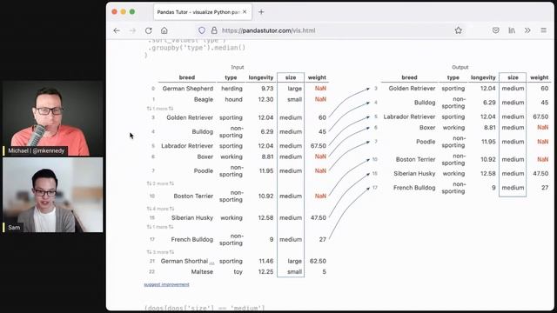Viewport: 557px width, 313px height.
Task: Click Input longevity value 6.29
Action: (267, 131)
